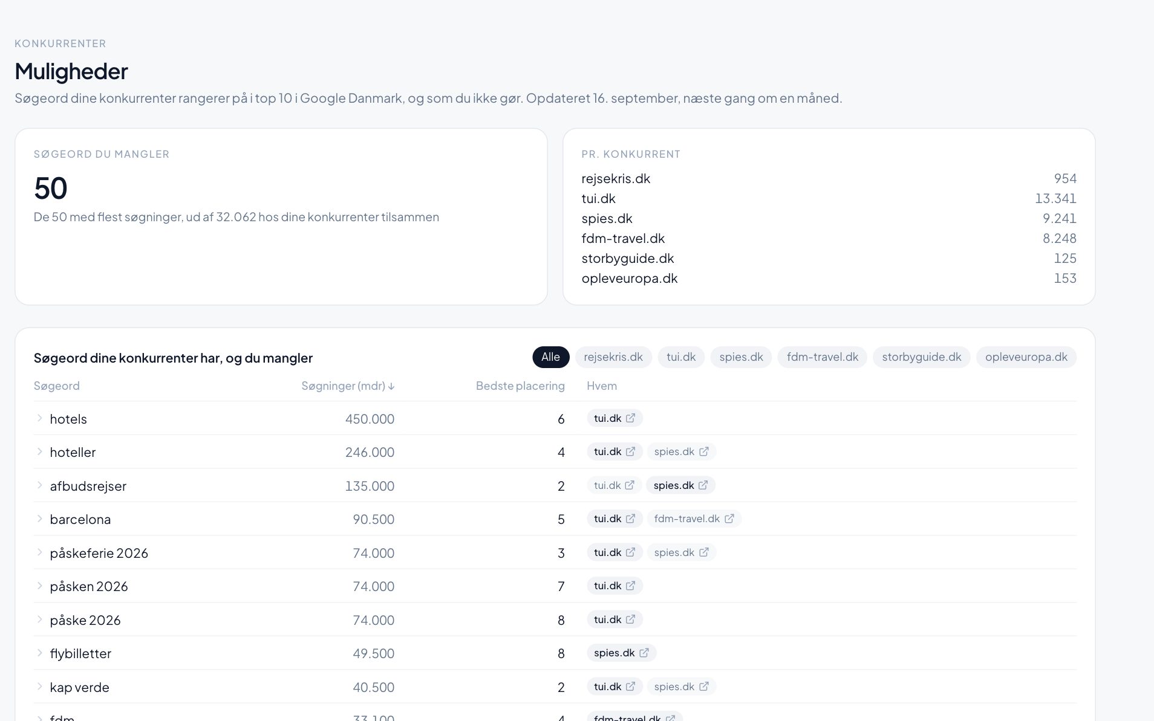Open spies.dk external link icon in hoteller row
Viewport: 1154px width, 721px height.
point(704,451)
